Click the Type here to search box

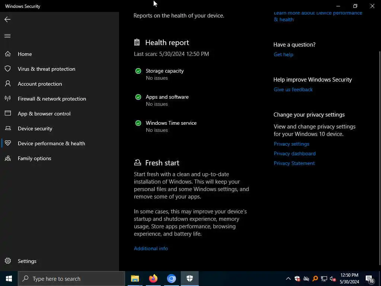71,279
